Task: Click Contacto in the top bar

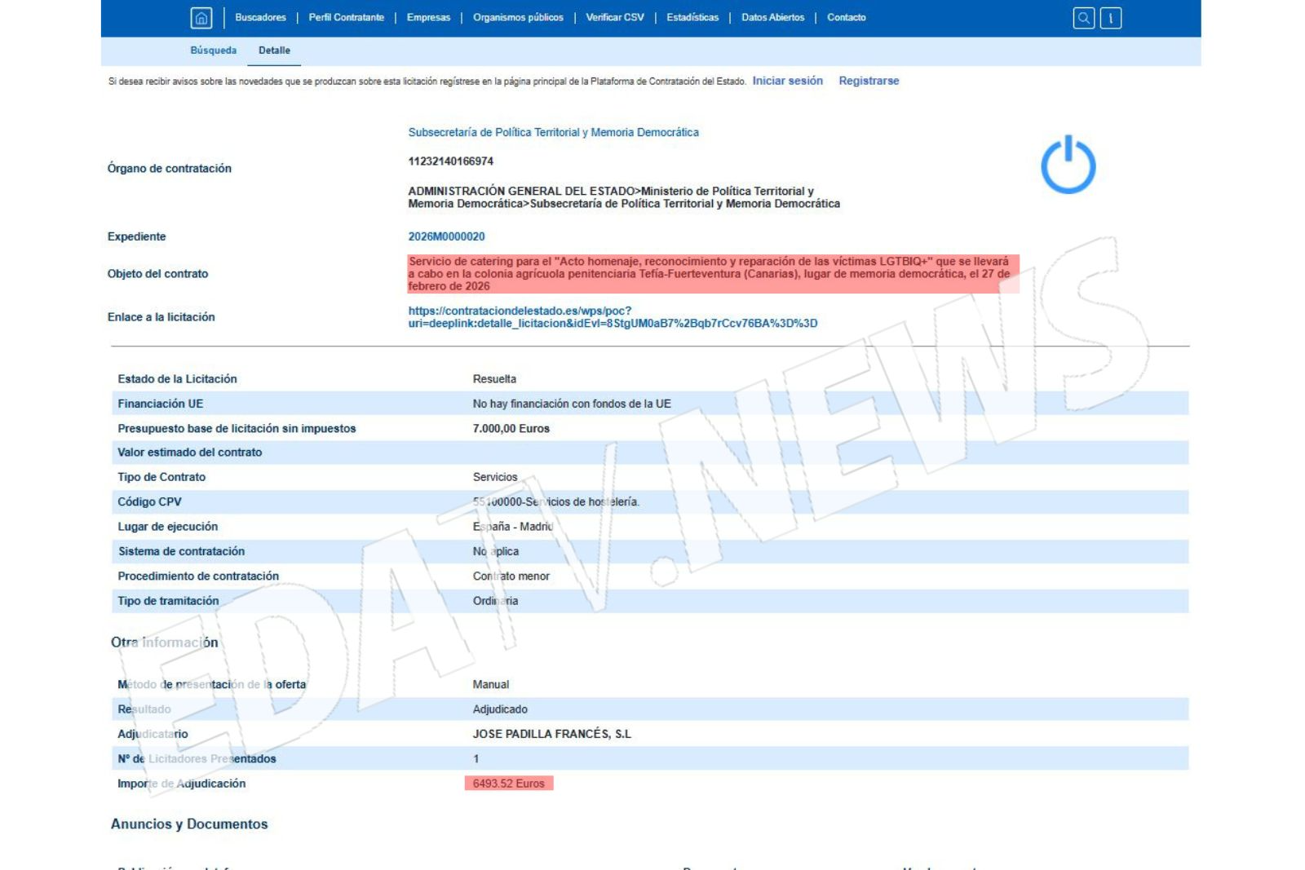Action: coord(846,17)
